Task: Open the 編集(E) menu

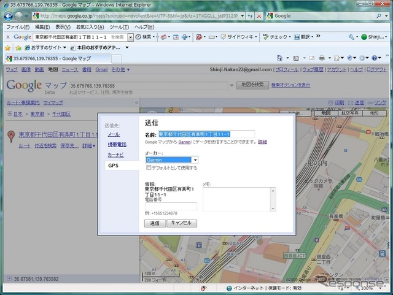Action: pyautogui.click(x=42, y=27)
